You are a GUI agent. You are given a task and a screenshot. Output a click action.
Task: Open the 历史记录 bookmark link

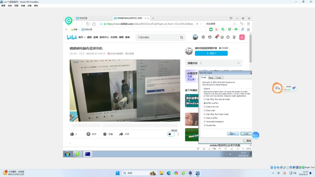[86, 29]
